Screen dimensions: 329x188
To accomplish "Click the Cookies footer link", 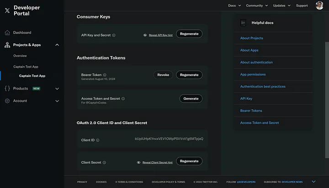I will click(x=101, y=182).
